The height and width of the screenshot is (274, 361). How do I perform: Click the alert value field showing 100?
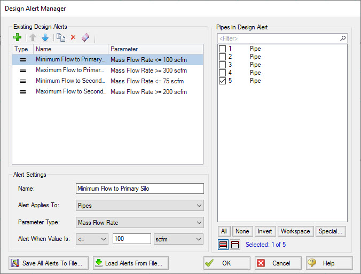click(x=132, y=239)
